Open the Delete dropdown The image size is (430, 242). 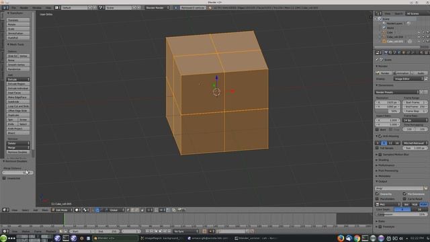click(18, 143)
